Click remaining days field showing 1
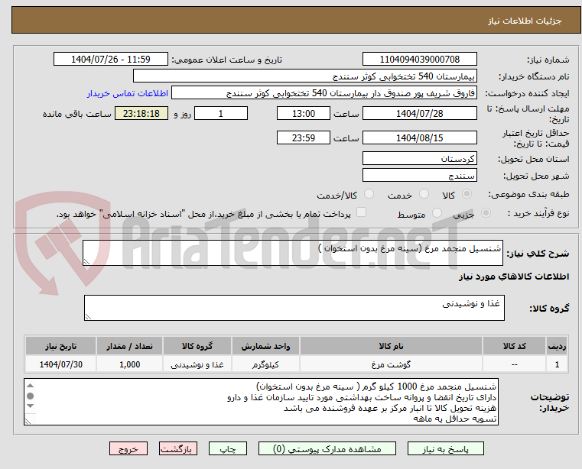Viewport: 582px width, 469px height. pyautogui.click(x=221, y=113)
